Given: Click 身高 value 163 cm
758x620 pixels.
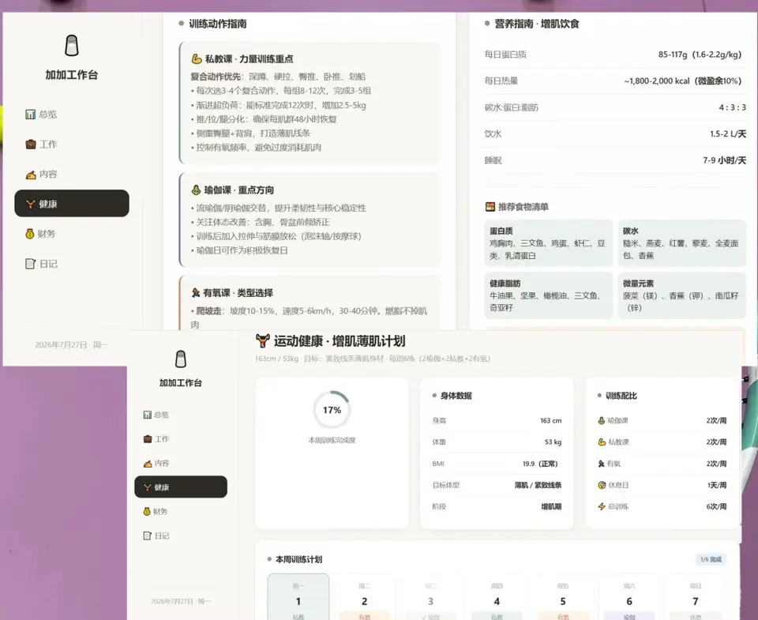Looking at the screenshot, I should pyautogui.click(x=550, y=420).
